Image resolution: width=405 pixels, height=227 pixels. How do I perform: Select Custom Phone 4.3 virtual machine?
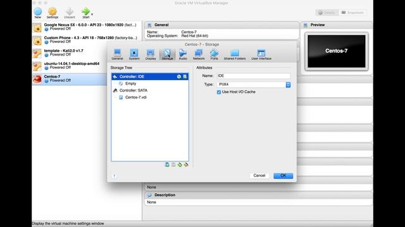(87, 40)
